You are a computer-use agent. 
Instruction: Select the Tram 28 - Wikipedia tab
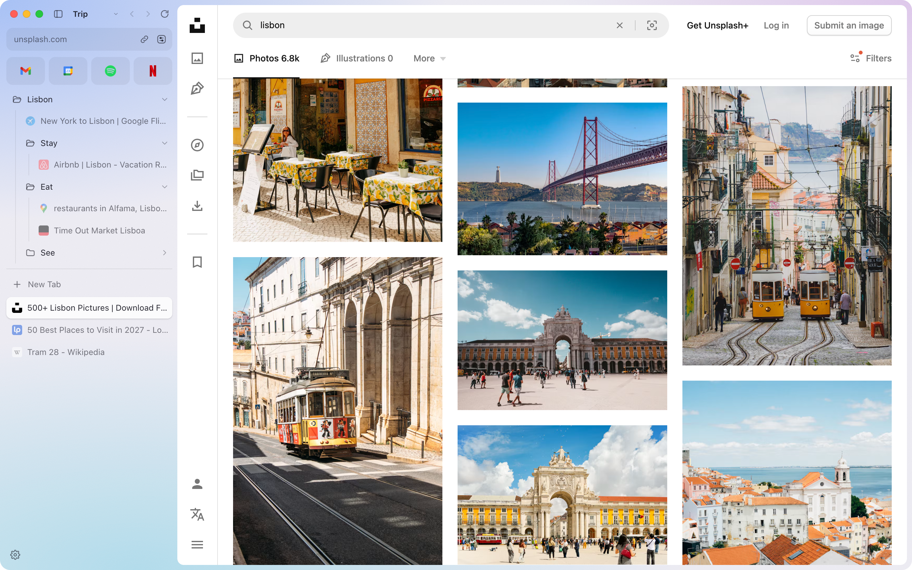(89, 352)
